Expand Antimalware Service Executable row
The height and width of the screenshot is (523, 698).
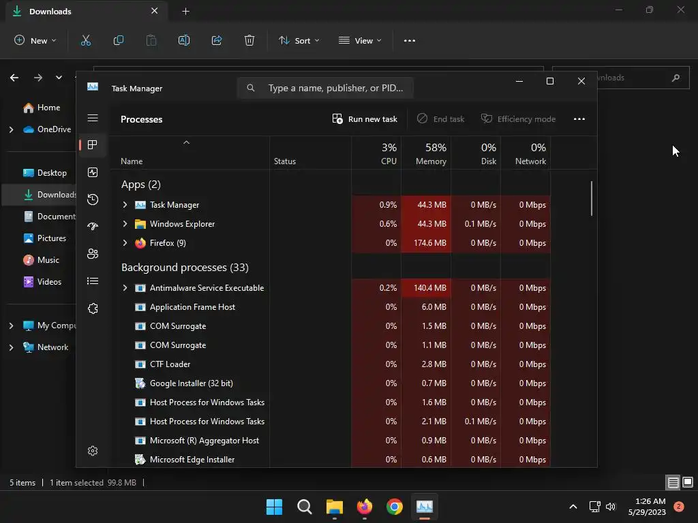click(x=125, y=288)
